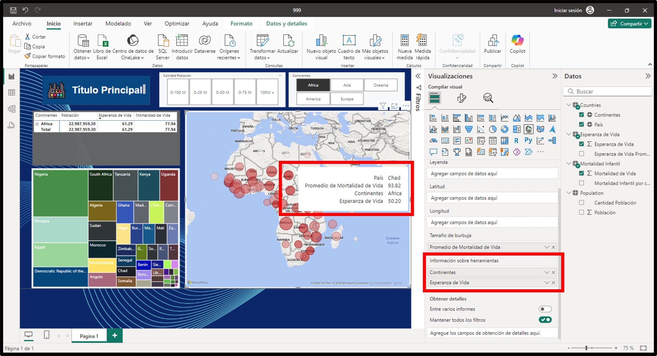657x356 pixels.
Task: Choose the Python visual icon
Action: (x=528, y=141)
